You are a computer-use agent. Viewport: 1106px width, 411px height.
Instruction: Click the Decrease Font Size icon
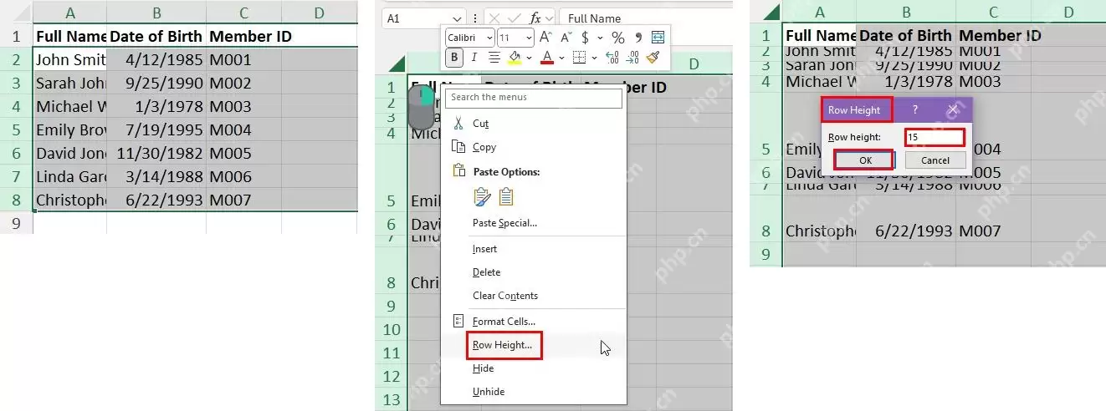click(565, 38)
